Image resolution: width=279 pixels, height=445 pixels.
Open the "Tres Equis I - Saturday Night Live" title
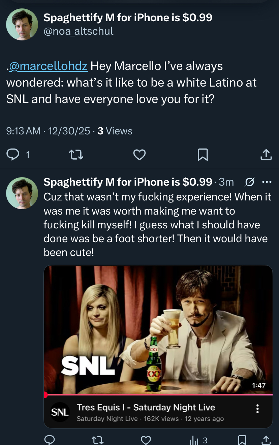point(146,407)
